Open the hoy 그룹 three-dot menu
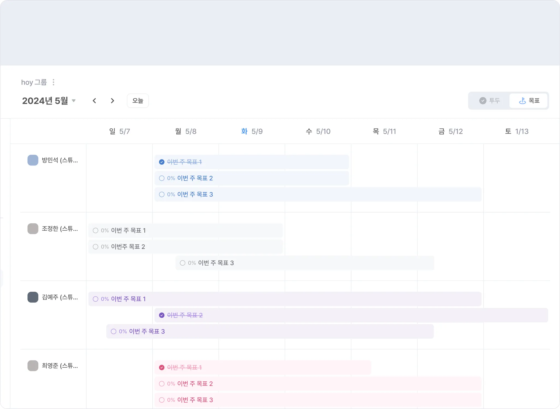The width and height of the screenshot is (560, 409). coord(54,82)
